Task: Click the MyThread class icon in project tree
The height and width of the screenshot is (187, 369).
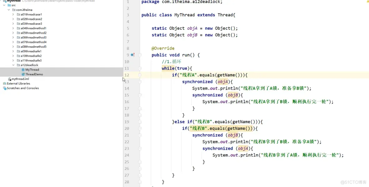Action: pyautogui.click(x=23, y=70)
